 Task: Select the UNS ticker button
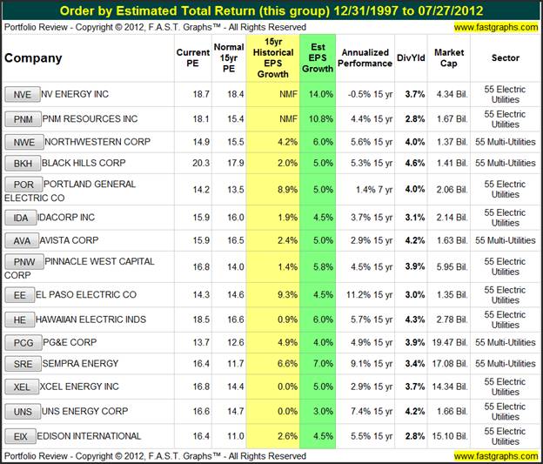pos(23,412)
